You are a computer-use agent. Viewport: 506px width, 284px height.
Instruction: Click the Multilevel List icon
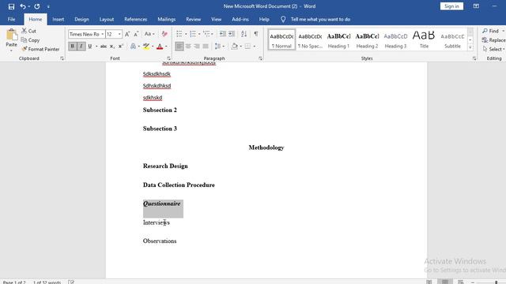point(206,34)
